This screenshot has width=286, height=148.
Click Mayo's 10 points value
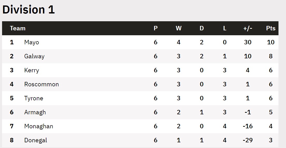point(271,42)
